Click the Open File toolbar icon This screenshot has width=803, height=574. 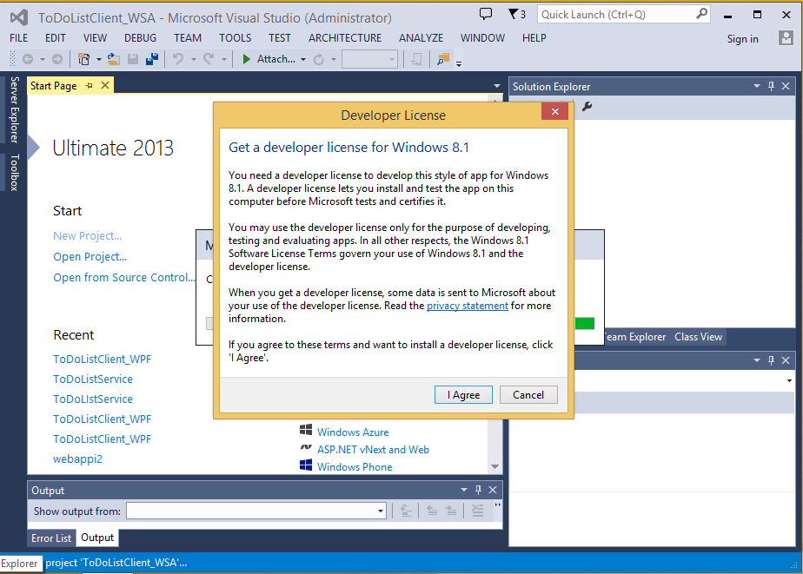click(114, 59)
